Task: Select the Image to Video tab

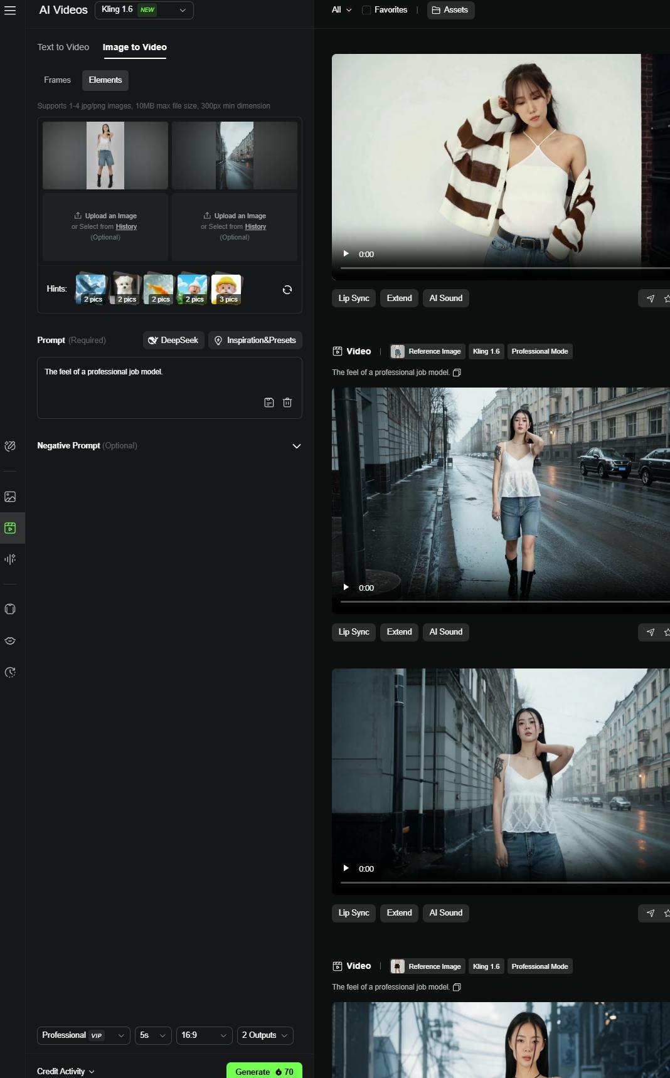Action: [x=135, y=47]
